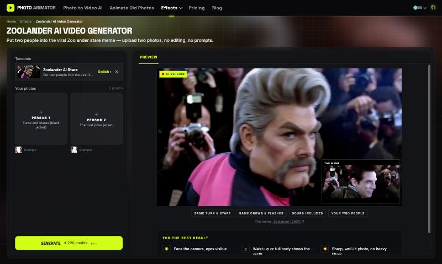The height and width of the screenshot is (264, 442).
Task: Click the user account icon in the header
Action: (433, 8)
